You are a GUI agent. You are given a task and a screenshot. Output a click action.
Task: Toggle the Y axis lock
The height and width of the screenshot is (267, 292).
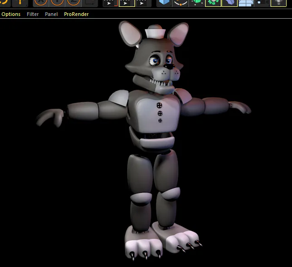tap(57, 3)
